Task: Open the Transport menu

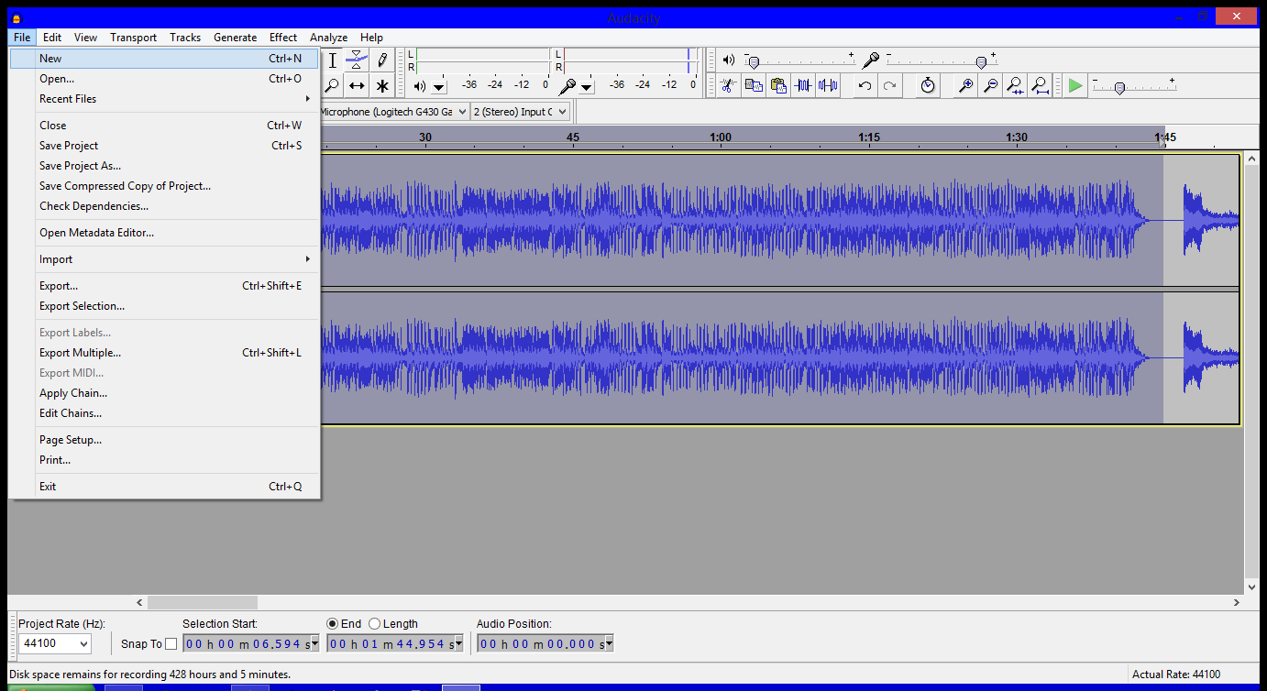Action: pyautogui.click(x=134, y=38)
